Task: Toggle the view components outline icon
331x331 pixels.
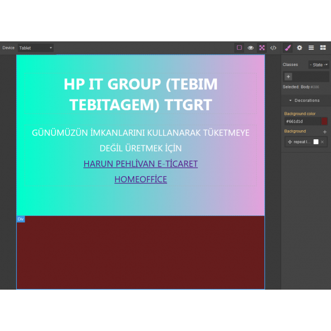Action: [239, 48]
